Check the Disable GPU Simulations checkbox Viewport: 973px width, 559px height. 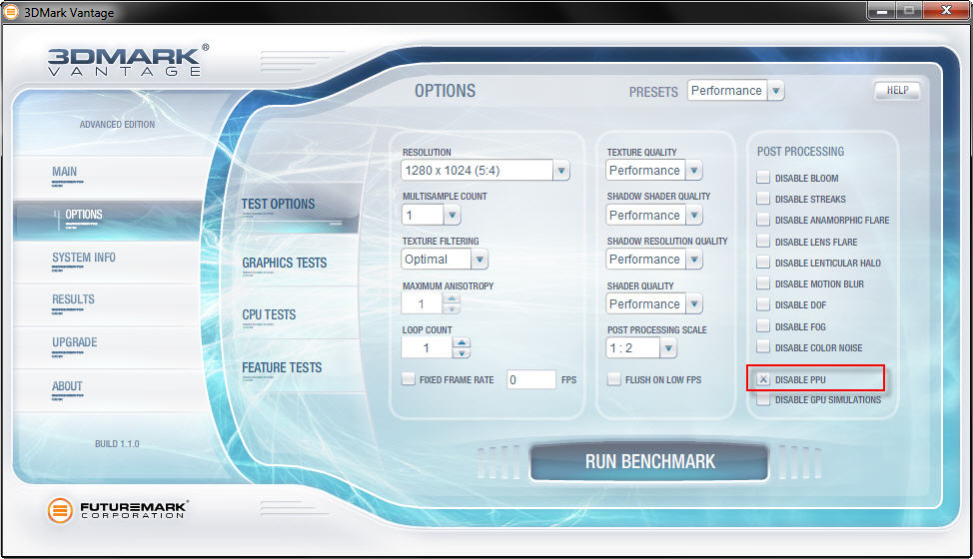pos(763,399)
